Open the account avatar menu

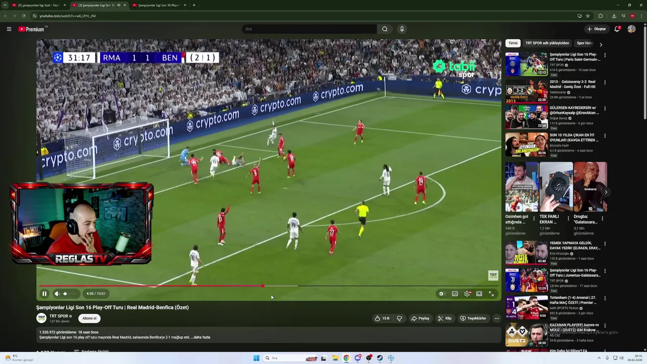[x=631, y=29]
